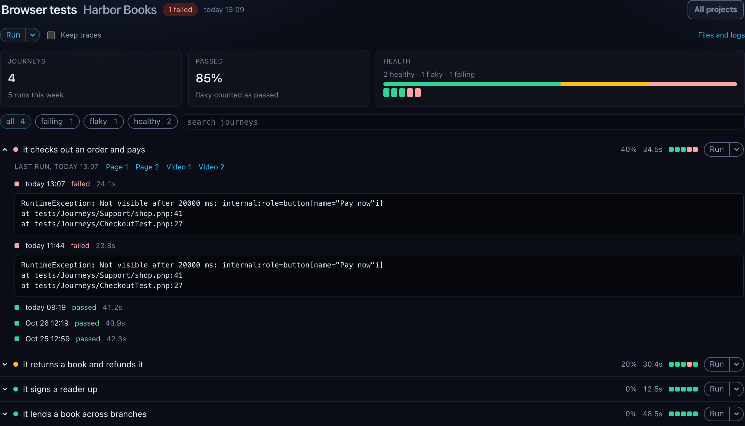Expand 'it returns a book and refunds it'
Viewport: 745px width, 426px height.
(x=5, y=365)
